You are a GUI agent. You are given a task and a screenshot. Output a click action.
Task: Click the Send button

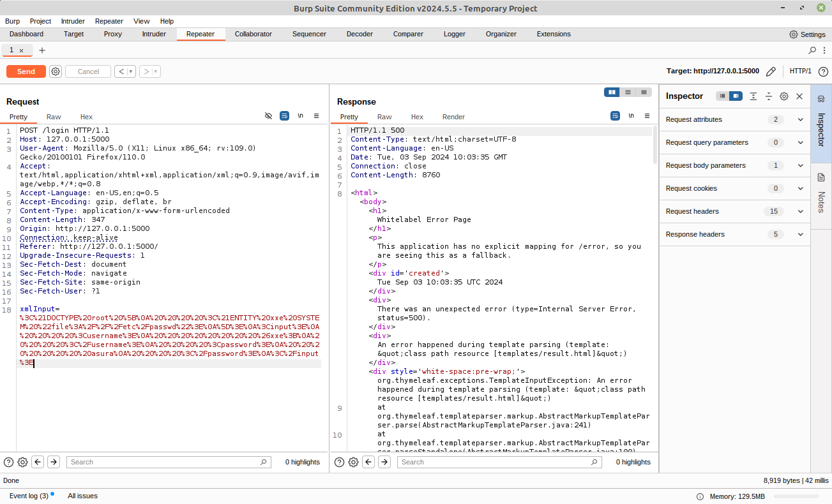click(26, 71)
